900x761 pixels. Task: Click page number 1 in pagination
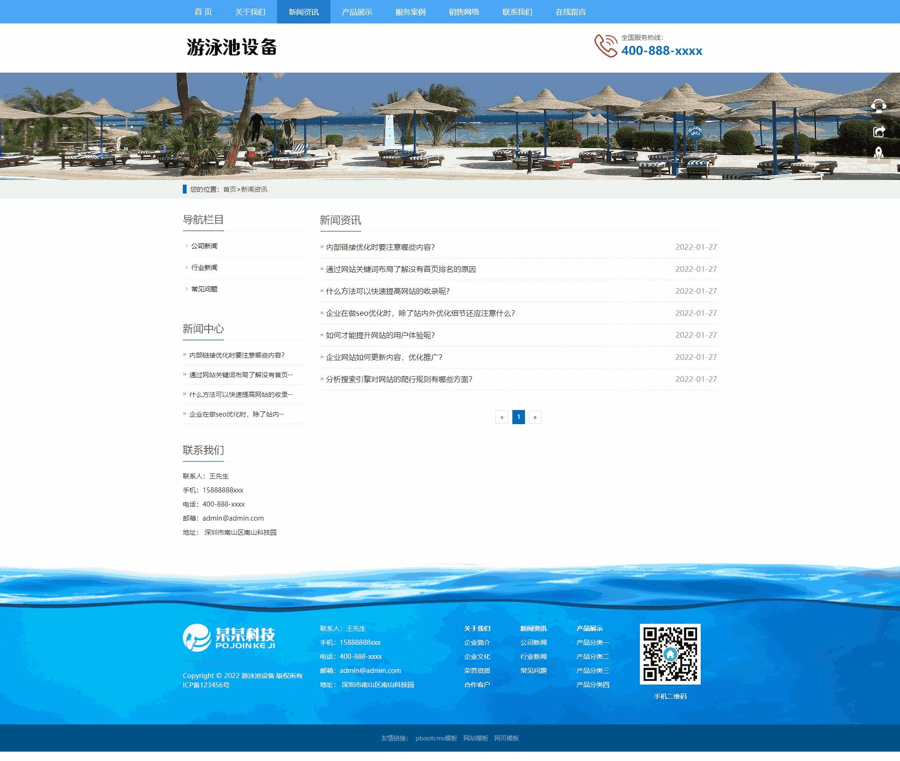pyautogui.click(x=518, y=417)
